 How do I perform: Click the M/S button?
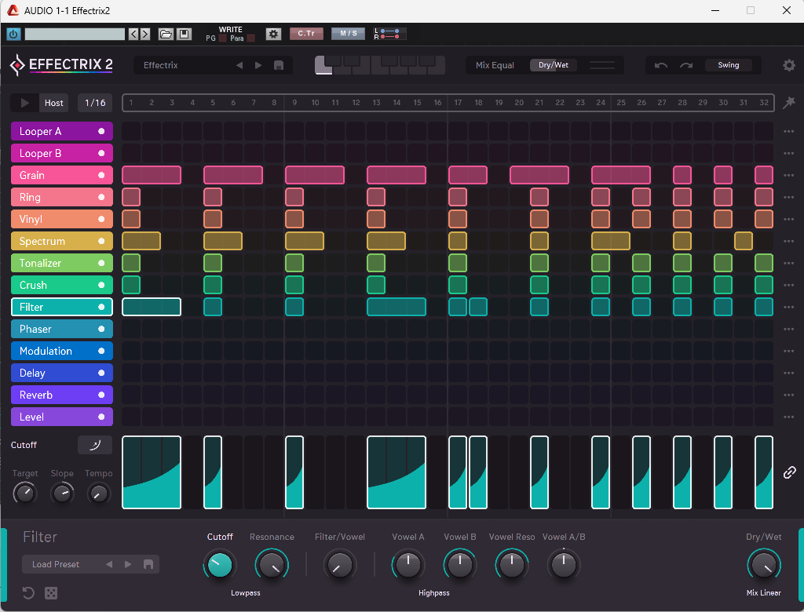pyautogui.click(x=348, y=34)
